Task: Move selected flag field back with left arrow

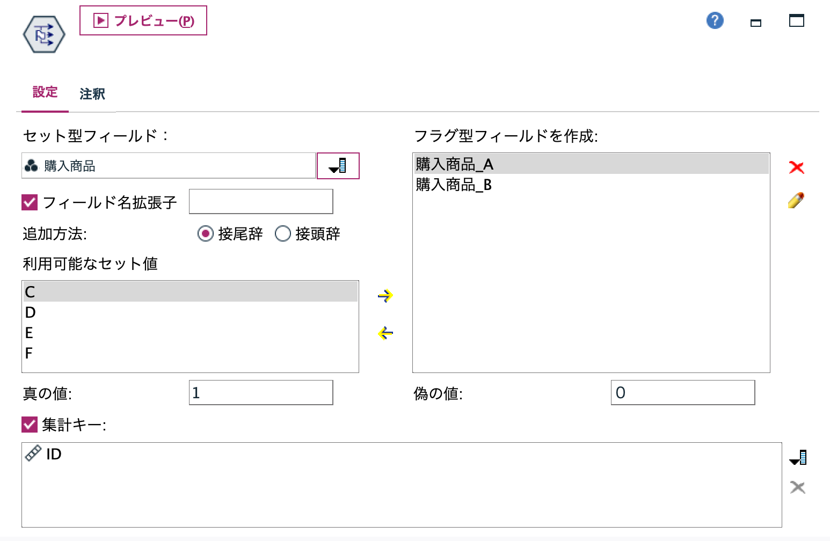Action: (x=385, y=333)
